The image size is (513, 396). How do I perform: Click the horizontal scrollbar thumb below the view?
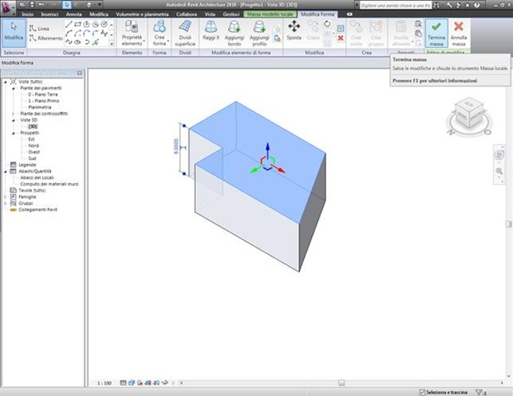pos(341,383)
